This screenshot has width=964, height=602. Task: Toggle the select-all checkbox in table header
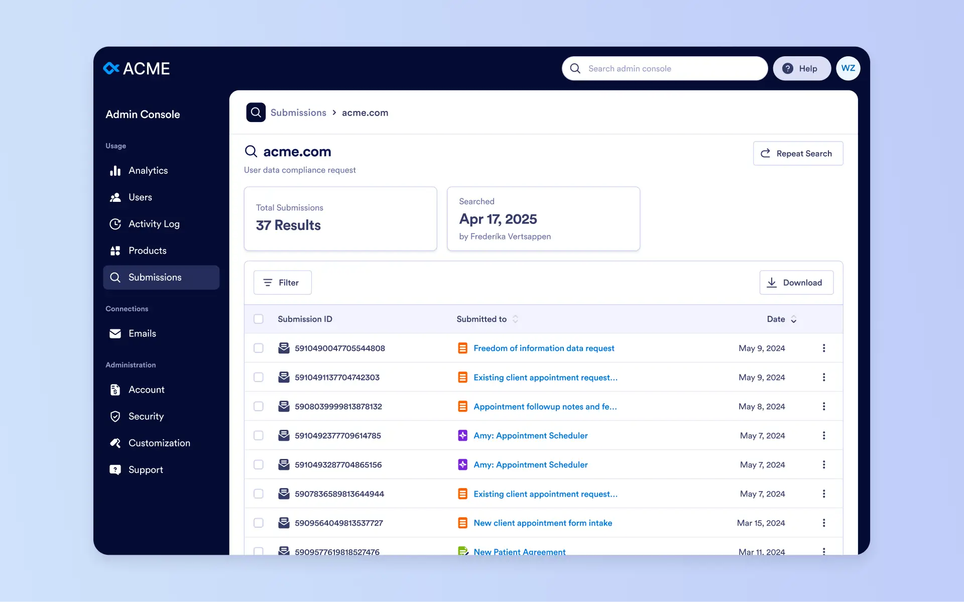click(x=259, y=319)
